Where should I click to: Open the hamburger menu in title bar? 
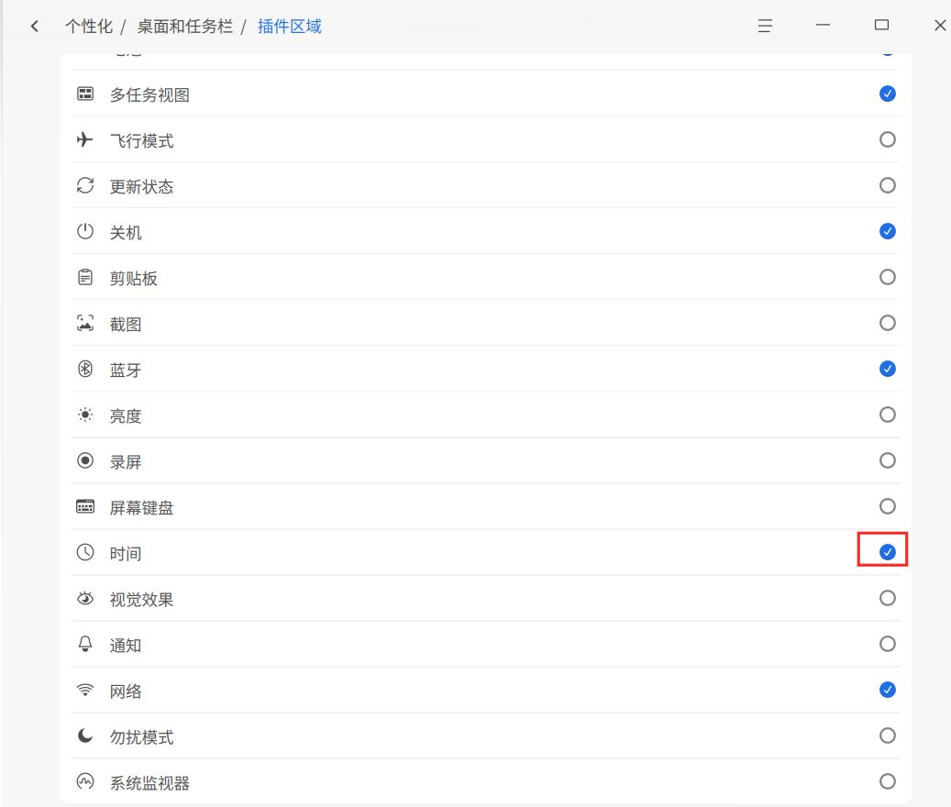coord(765,26)
